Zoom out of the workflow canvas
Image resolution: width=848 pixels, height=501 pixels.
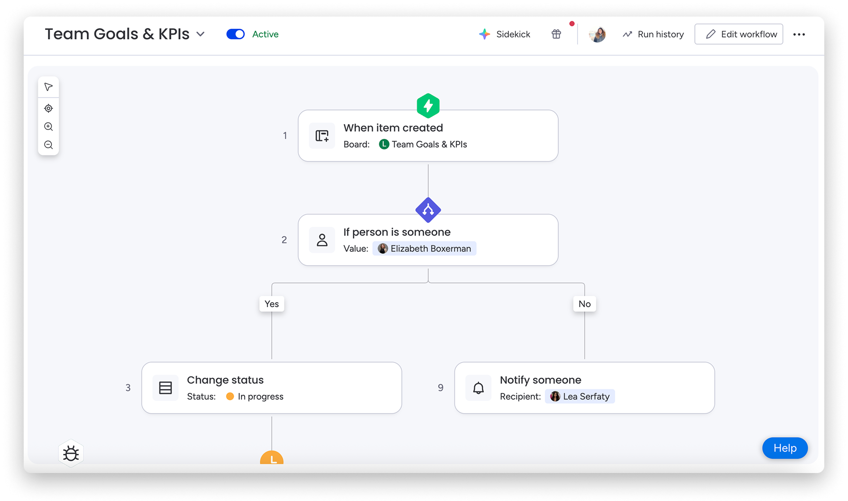tap(48, 145)
